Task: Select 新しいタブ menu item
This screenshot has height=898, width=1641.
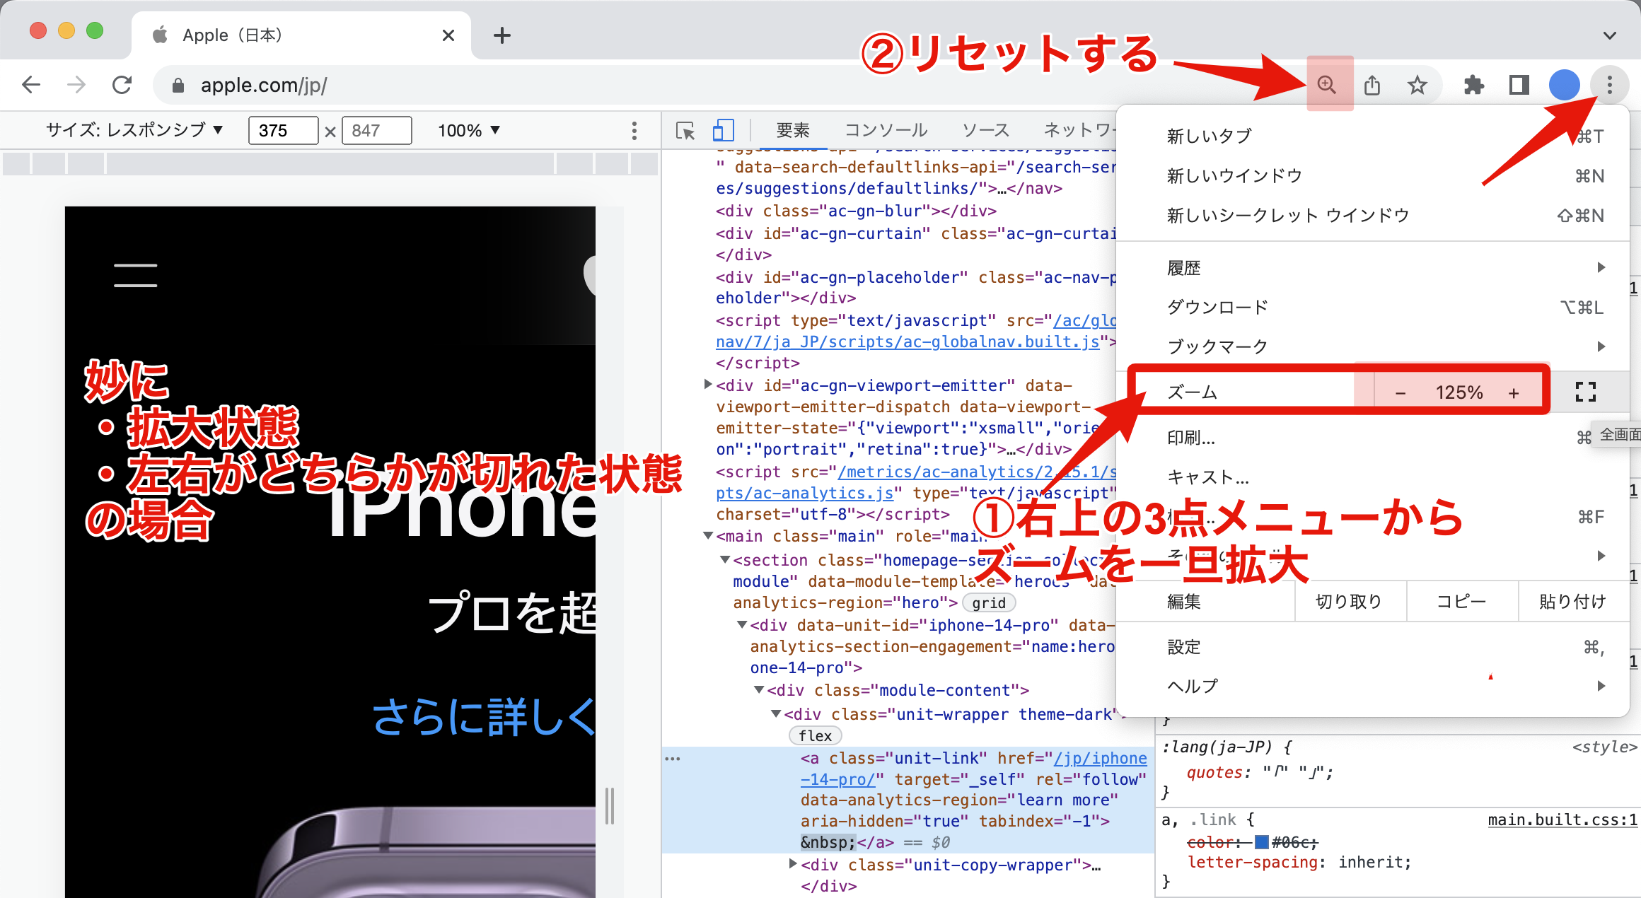Action: point(1372,136)
